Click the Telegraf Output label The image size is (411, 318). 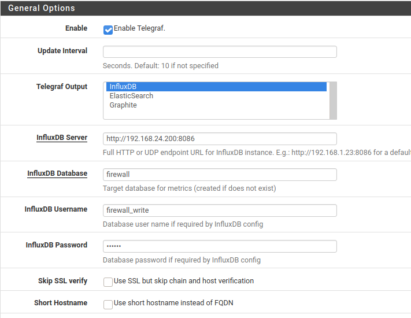point(62,87)
